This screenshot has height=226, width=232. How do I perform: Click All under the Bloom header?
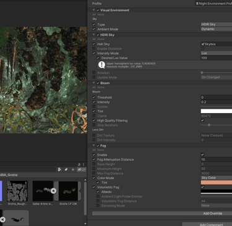[94, 88]
